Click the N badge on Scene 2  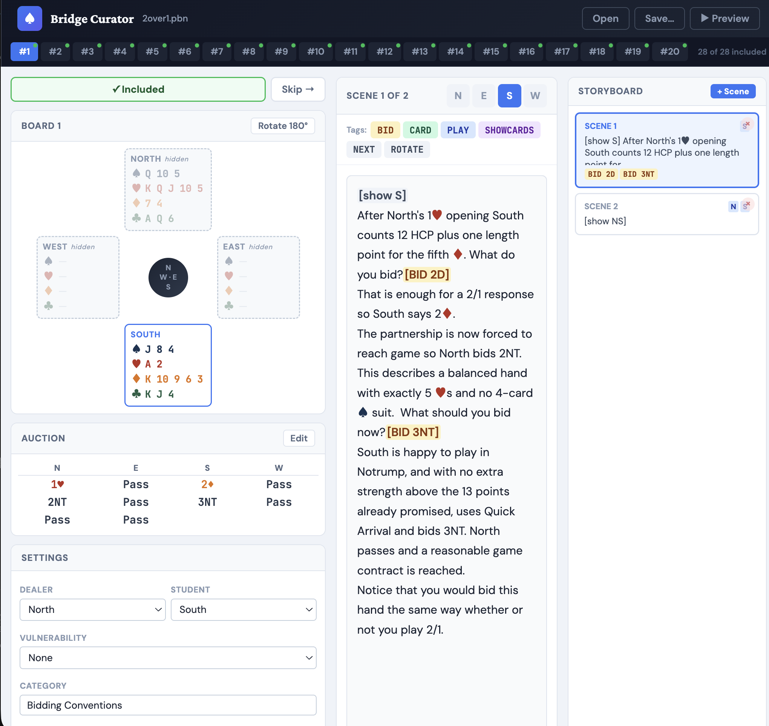[x=733, y=207]
